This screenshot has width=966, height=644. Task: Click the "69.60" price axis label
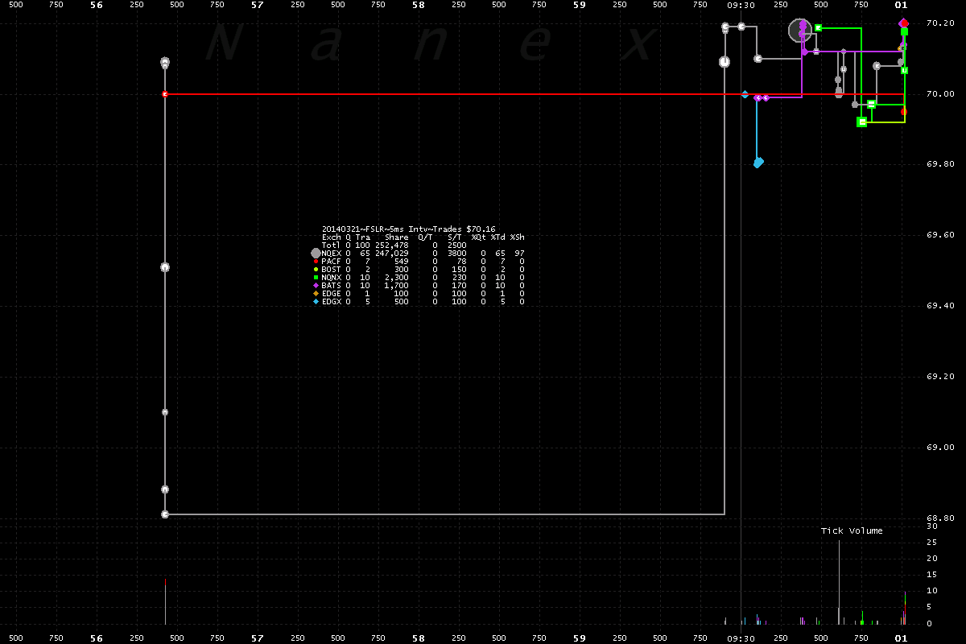(939, 235)
